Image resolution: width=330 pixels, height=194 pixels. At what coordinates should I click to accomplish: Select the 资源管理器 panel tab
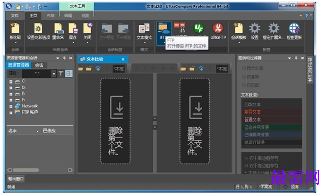coord(19,65)
